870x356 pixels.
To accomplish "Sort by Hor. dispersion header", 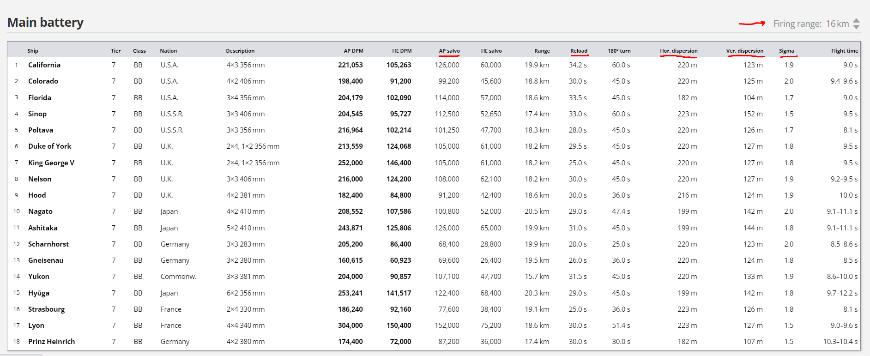I will click(x=678, y=51).
